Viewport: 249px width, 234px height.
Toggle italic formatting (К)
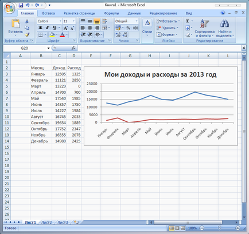pyautogui.click(x=47, y=28)
